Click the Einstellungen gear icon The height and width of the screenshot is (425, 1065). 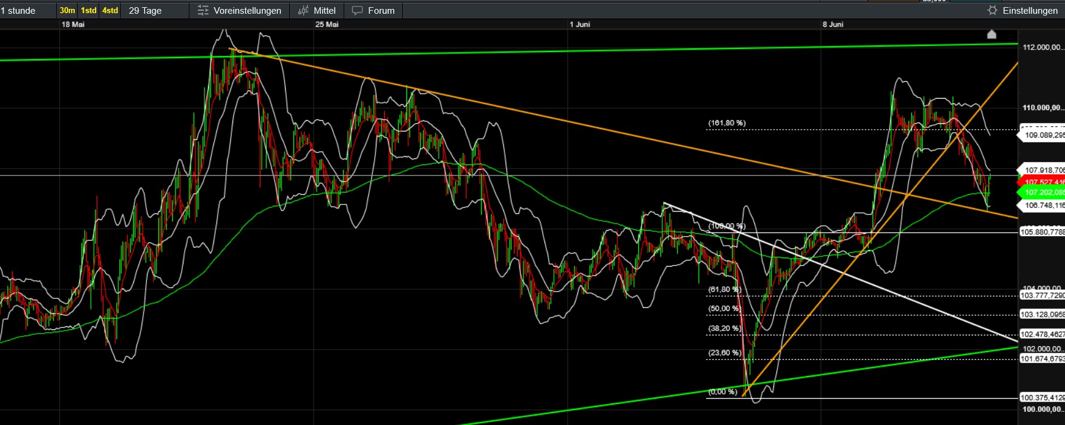click(x=992, y=11)
